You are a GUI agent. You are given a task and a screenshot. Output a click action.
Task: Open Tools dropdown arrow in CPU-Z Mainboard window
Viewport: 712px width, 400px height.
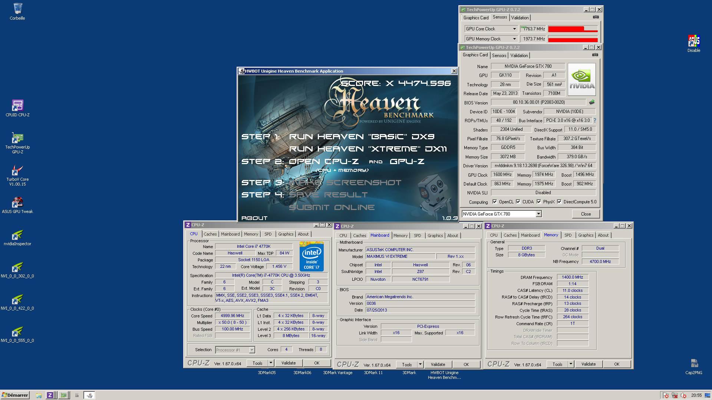[420, 364]
